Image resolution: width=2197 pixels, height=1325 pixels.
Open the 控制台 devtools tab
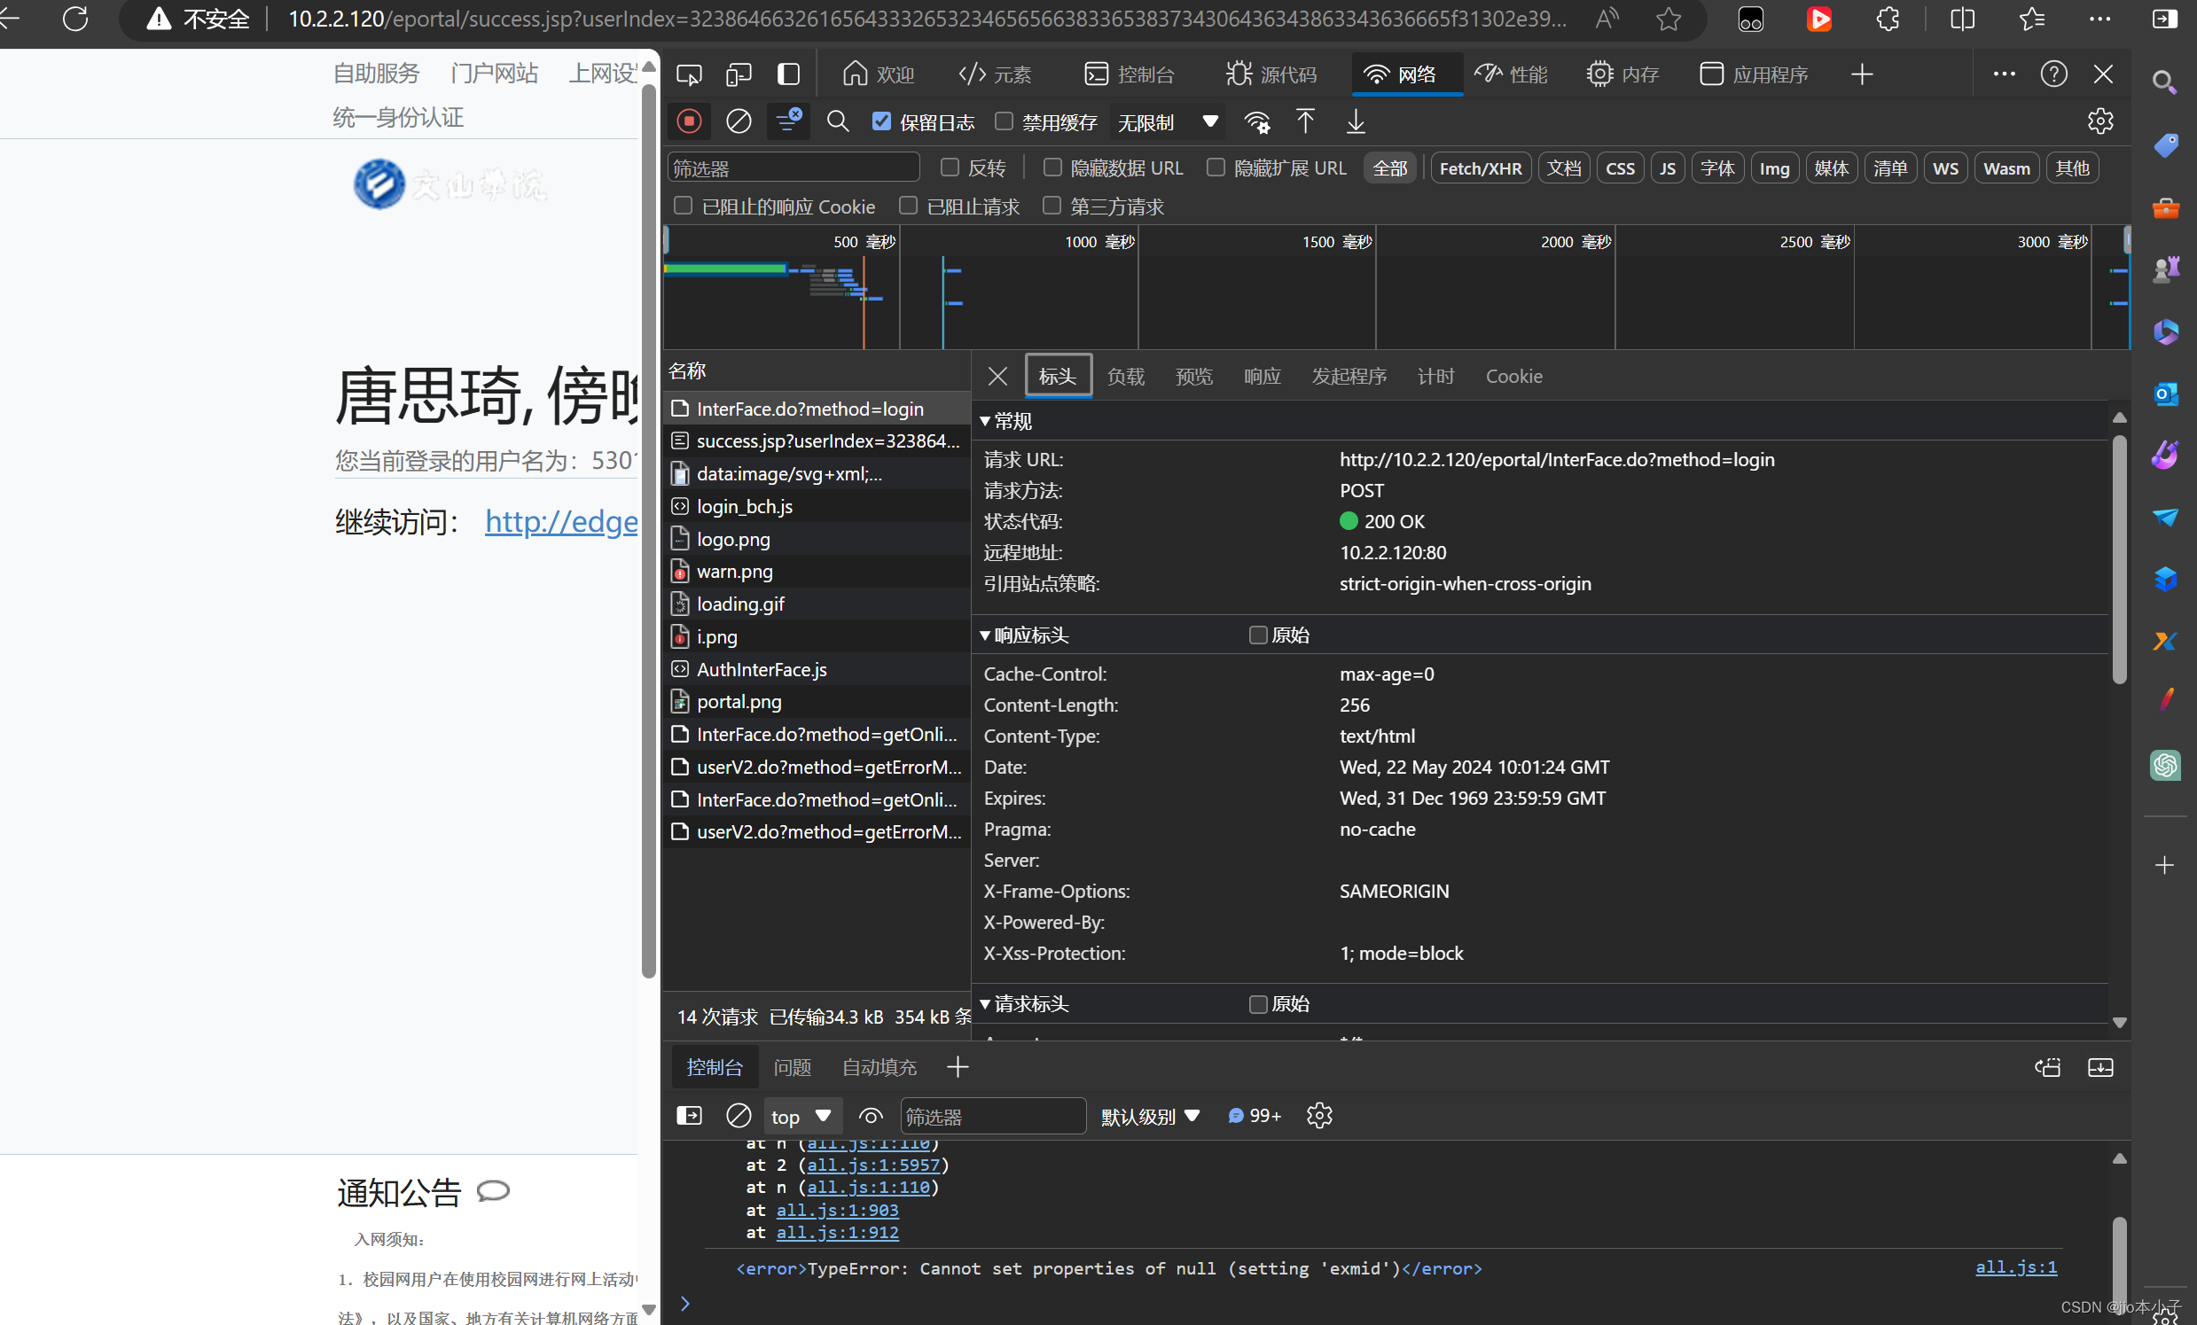[x=1129, y=74]
